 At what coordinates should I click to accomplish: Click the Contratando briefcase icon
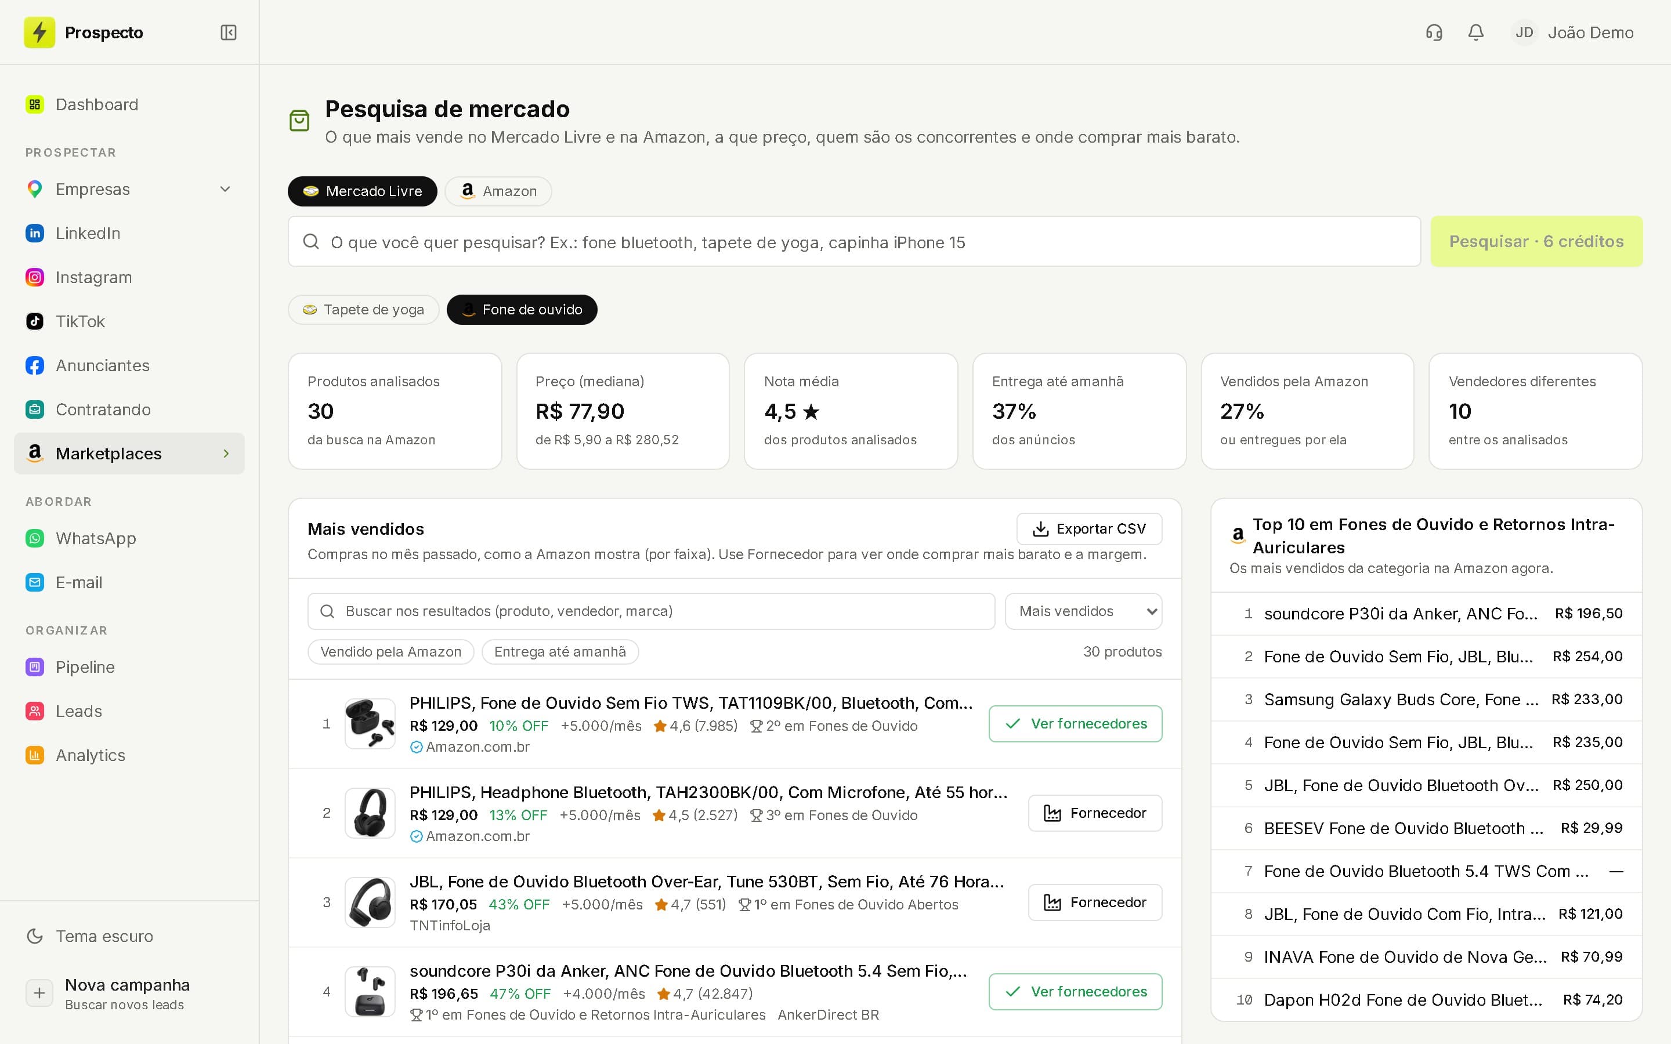point(35,409)
